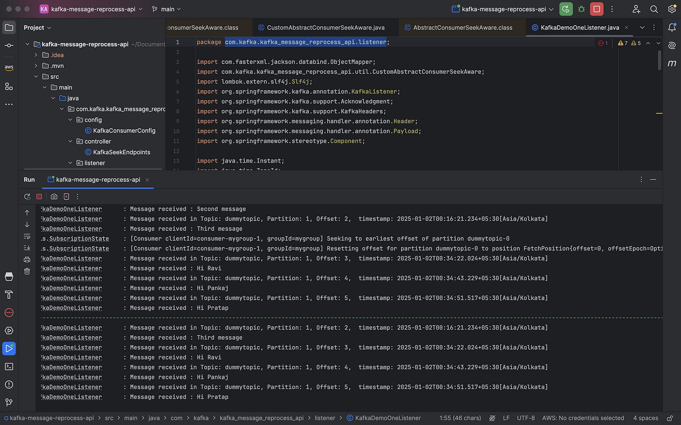Jump down the stack trace arrow
Screen dimensions: 681x425
click(27, 224)
